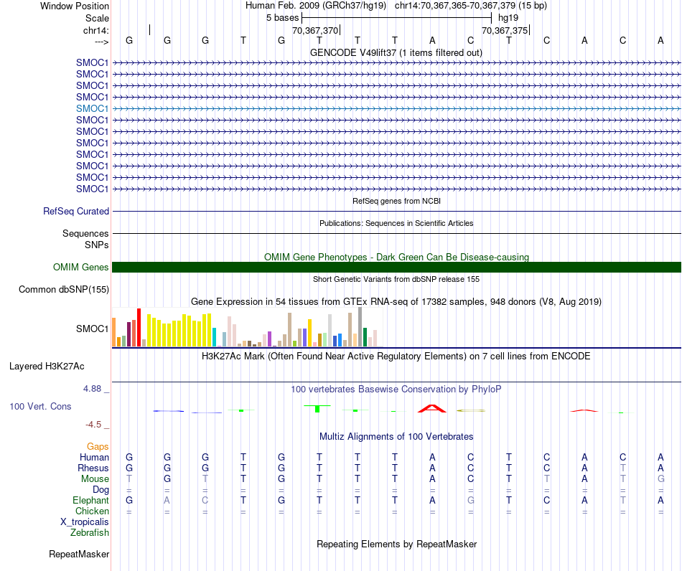Select the Common dbSNP(155) track label
Viewport: 682px width, 571px height.
tap(64, 289)
